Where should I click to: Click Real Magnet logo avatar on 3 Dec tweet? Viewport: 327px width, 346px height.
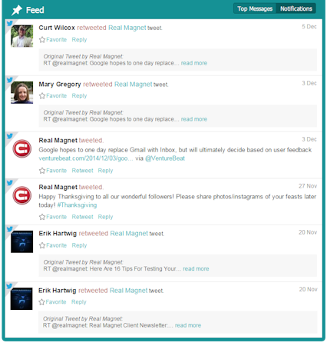(x=22, y=148)
